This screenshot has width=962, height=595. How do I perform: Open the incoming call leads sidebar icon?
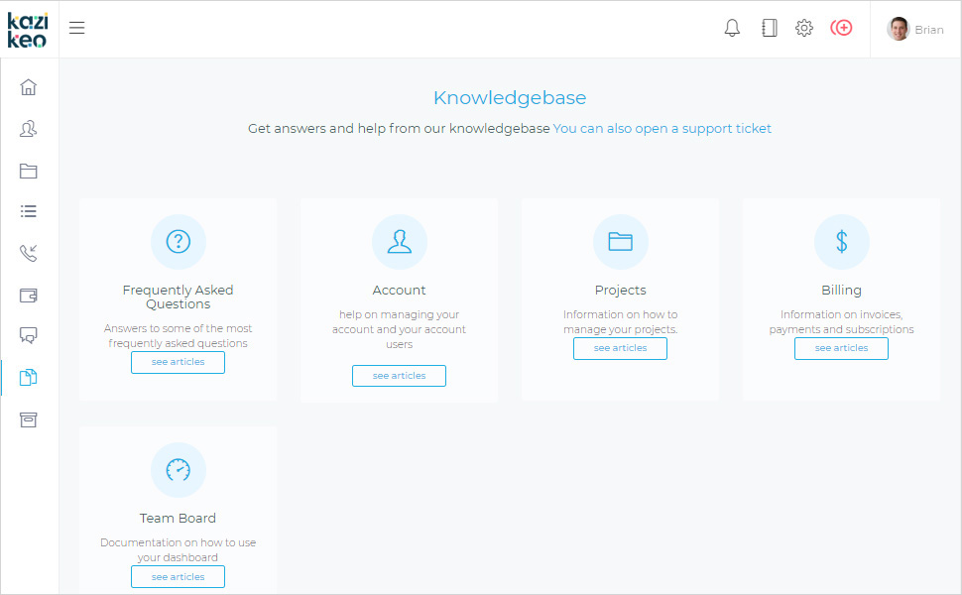point(28,253)
